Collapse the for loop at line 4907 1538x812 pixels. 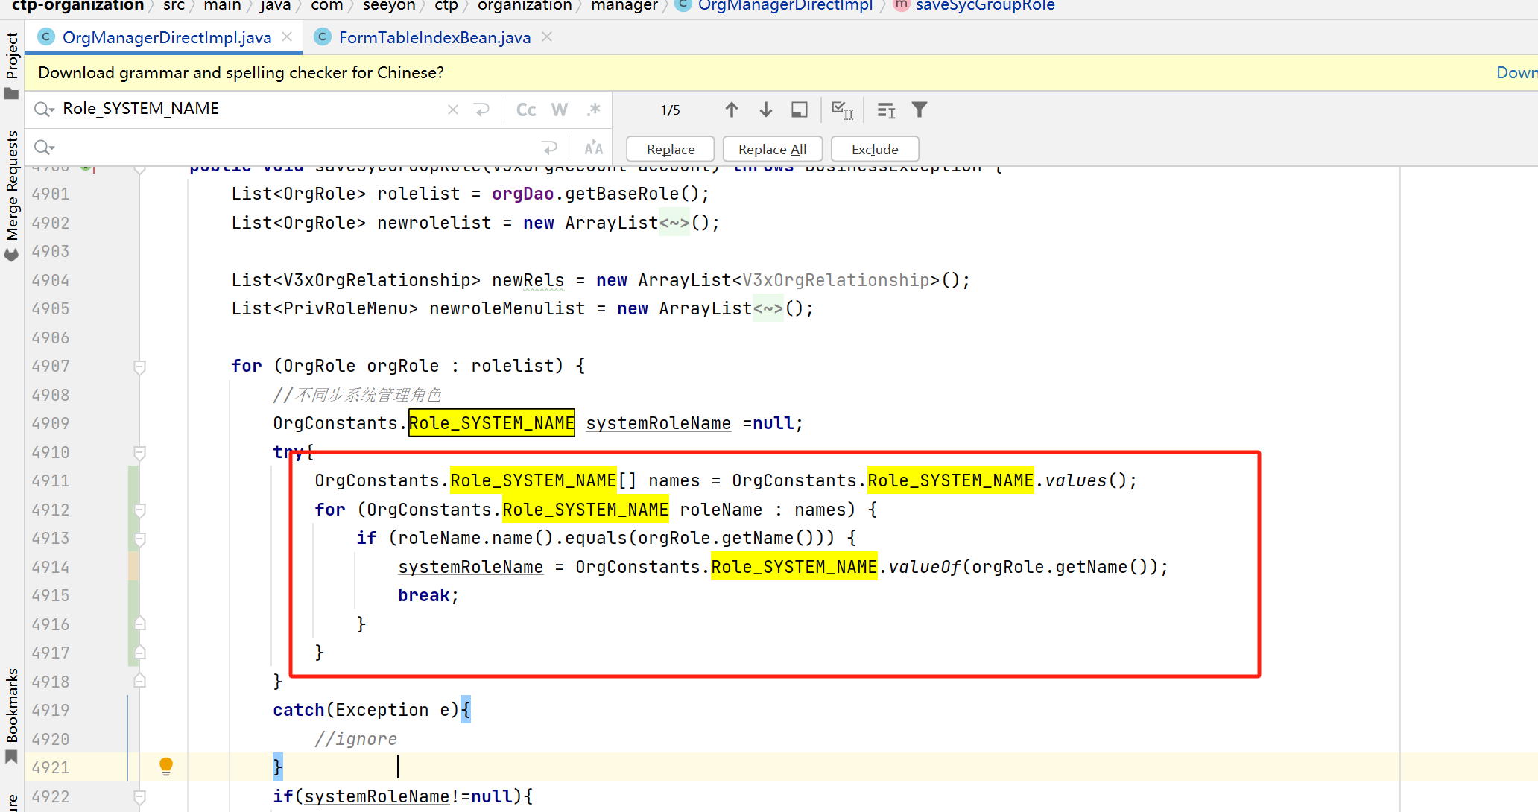139,367
